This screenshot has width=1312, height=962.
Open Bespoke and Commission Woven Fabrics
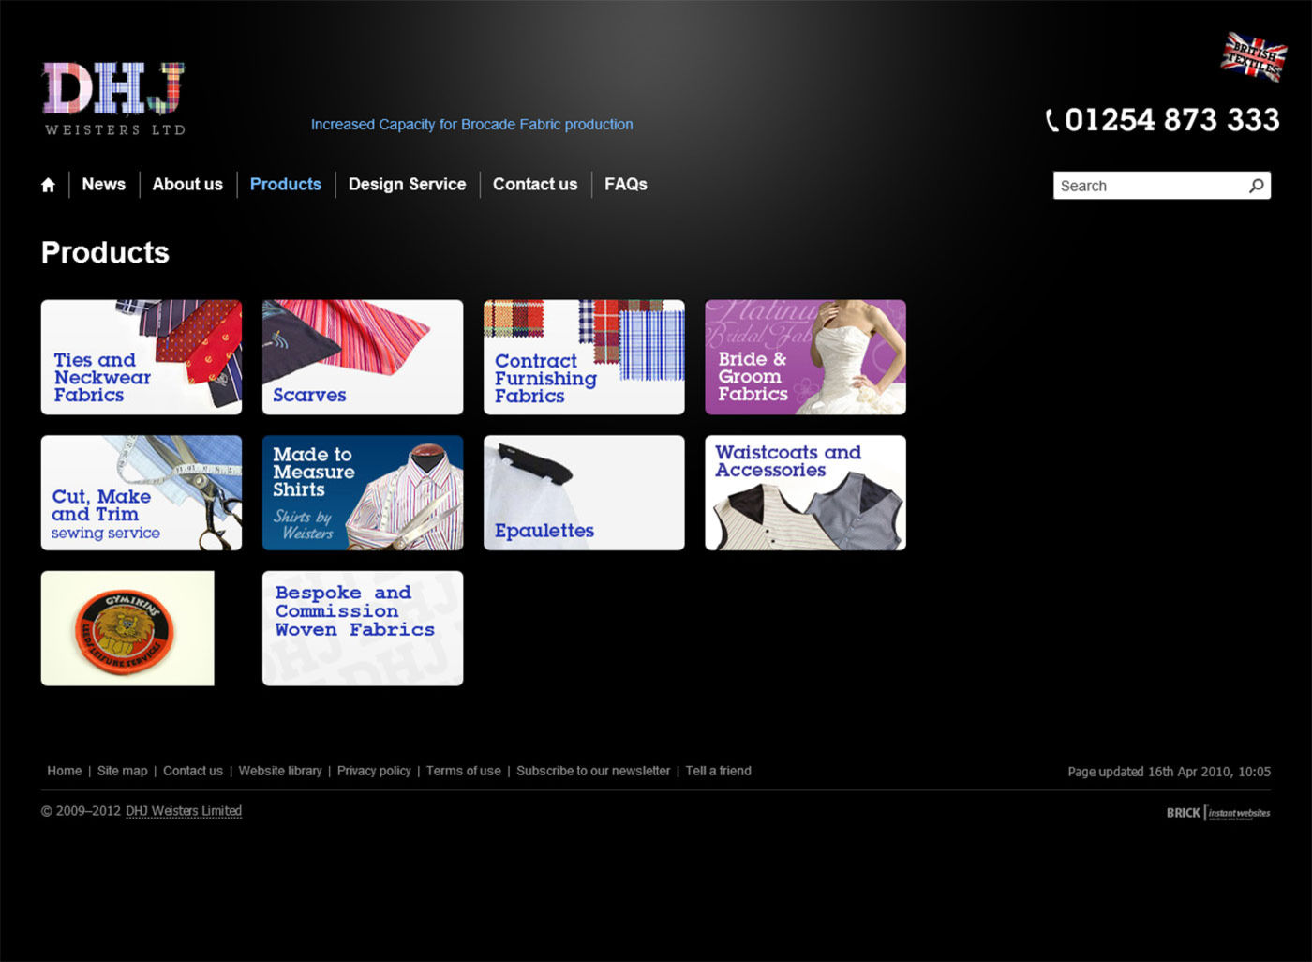tap(362, 627)
